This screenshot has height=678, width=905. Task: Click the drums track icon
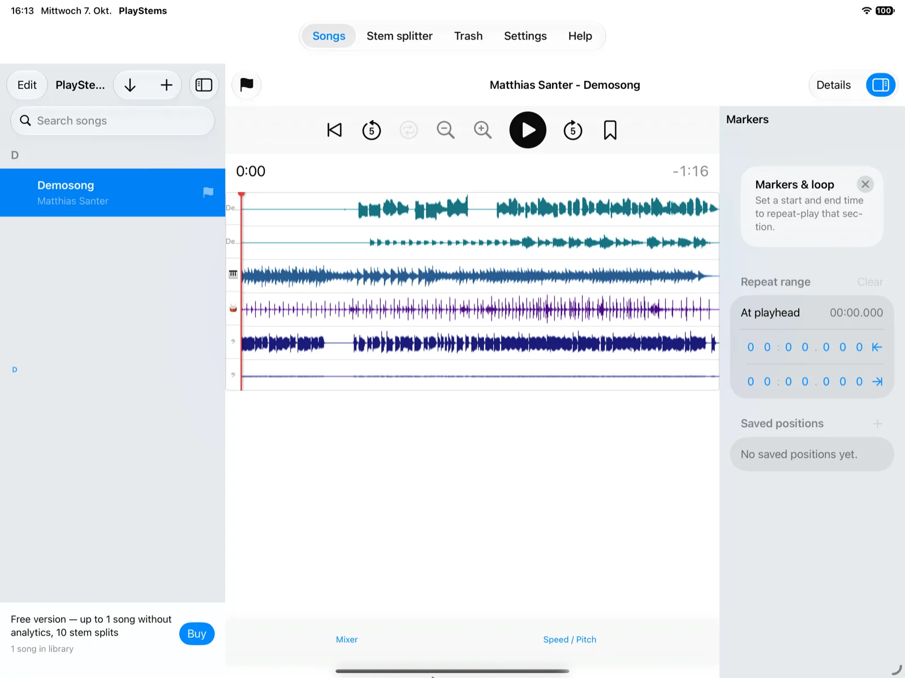tap(233, 308)
